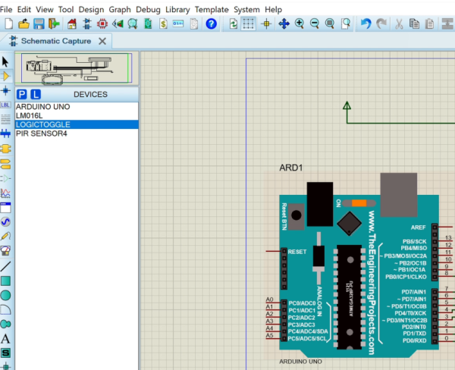Create a new project with the blank page icon
The image size is (455, 370).
(8, 24)
